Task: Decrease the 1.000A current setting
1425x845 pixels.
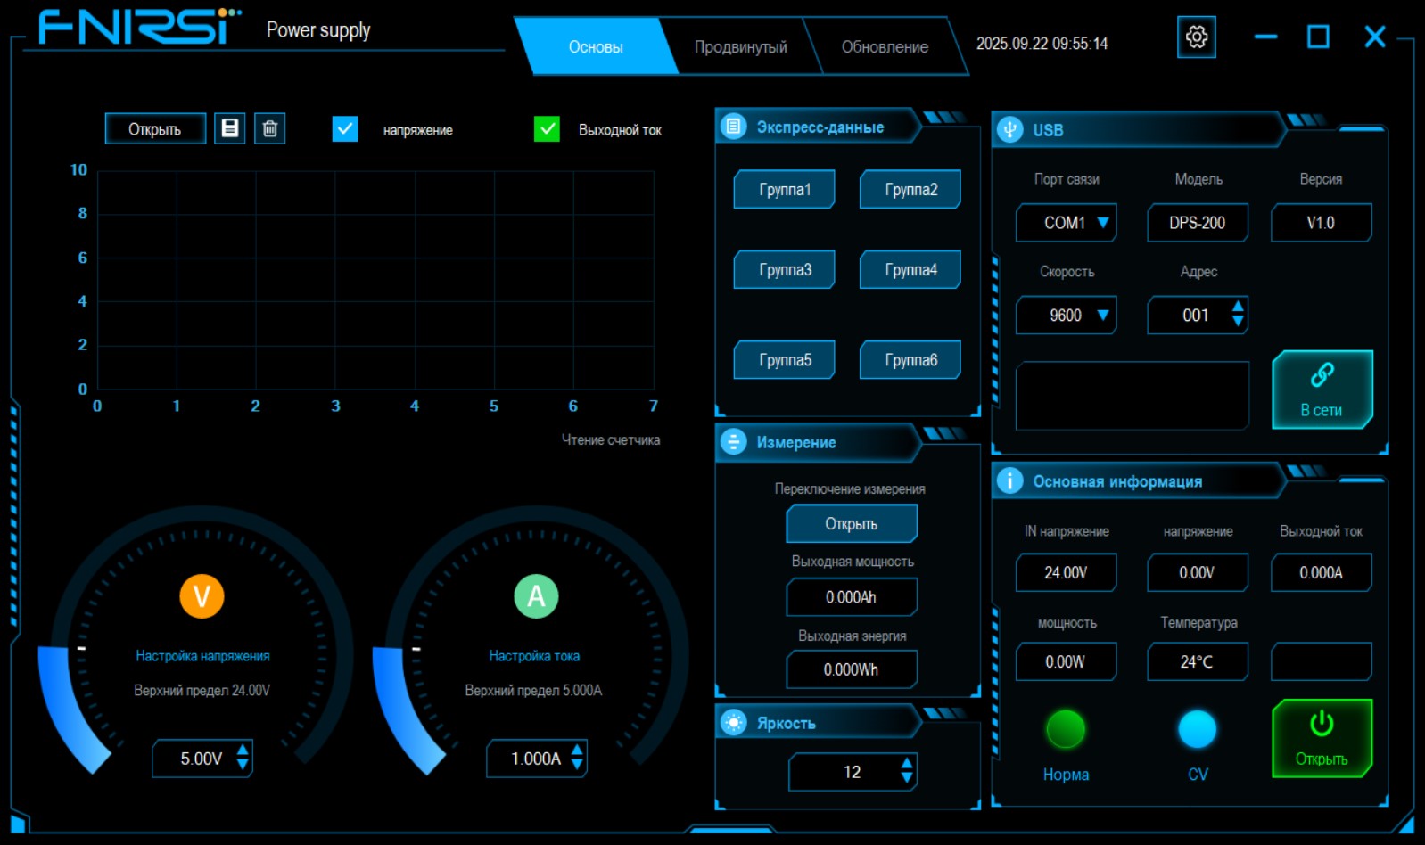Action: (x=577, y=765)
